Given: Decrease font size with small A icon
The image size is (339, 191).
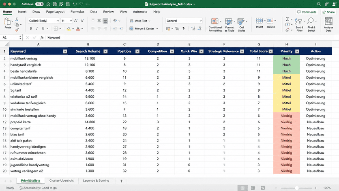Looking at the screenshot, I should tap(82, 21).
